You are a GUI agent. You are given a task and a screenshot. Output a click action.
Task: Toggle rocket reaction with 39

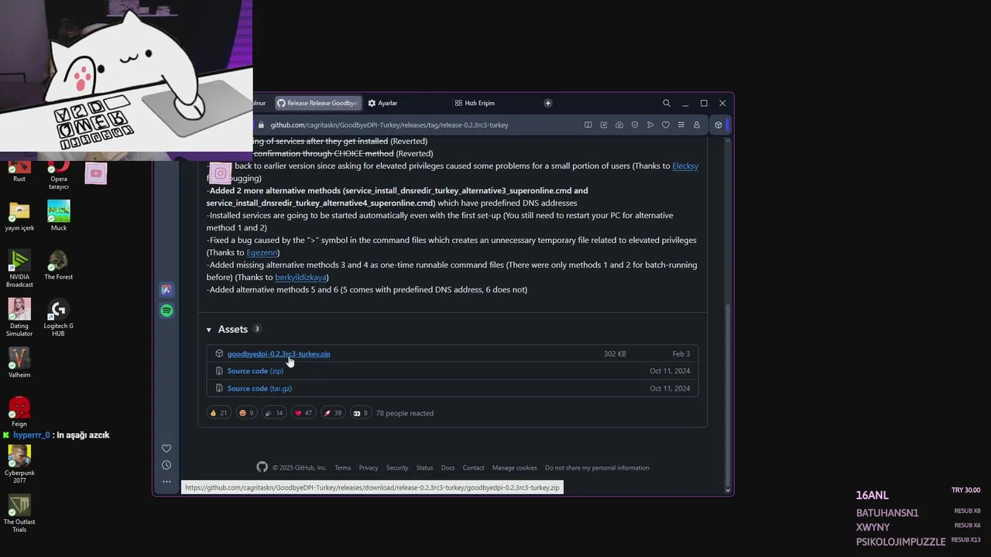[x=332, y=413]
